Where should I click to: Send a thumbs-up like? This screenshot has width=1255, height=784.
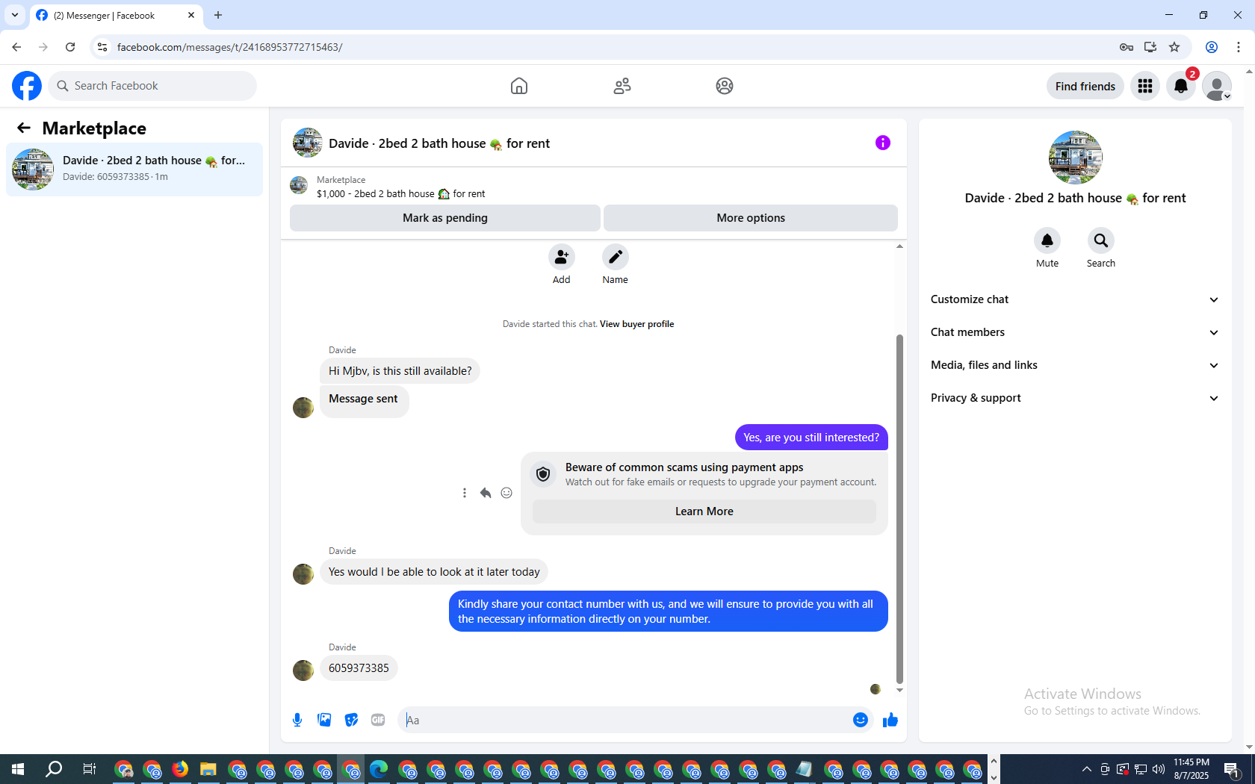tap(890, 720)
